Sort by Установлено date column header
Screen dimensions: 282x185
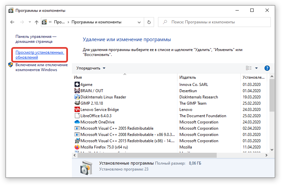[x=254, y=77]
